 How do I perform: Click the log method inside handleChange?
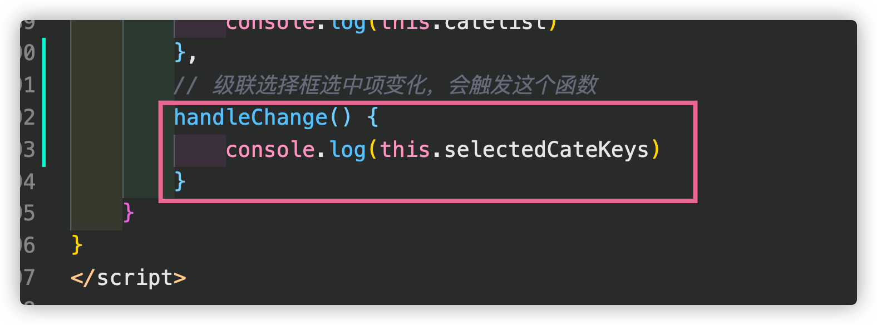click(x=348, y=150)
